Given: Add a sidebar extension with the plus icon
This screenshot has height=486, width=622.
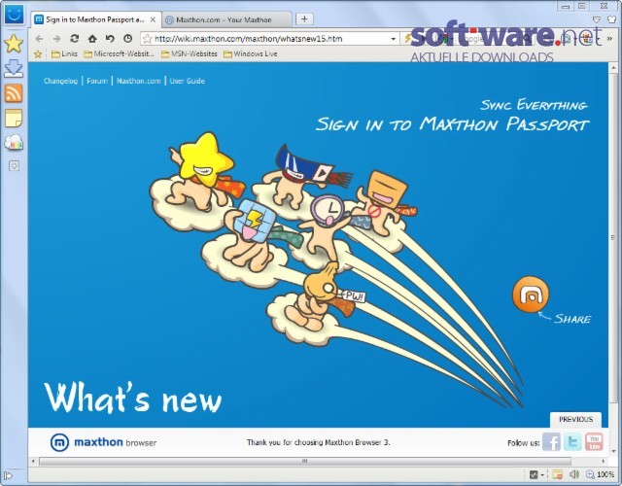Looking at the screenshot, I should click(14, 166).
